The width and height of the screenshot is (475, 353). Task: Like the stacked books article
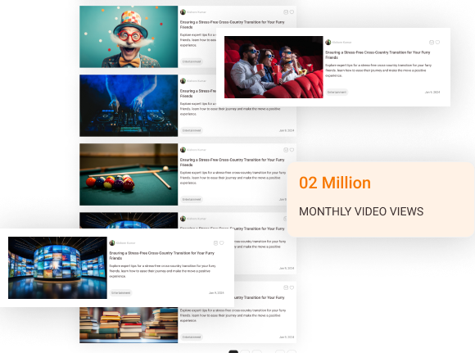click(x=292, y=287)
